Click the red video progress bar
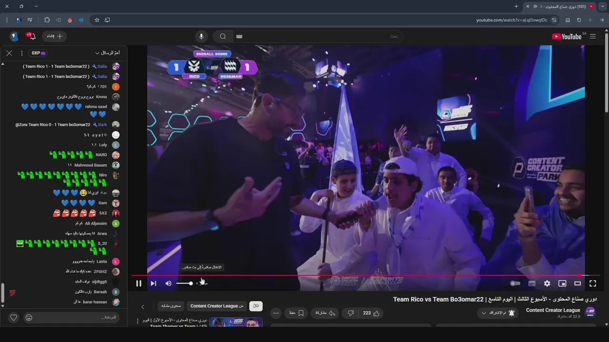This screenshot has height=342, width=609. (x=356, y=275)
